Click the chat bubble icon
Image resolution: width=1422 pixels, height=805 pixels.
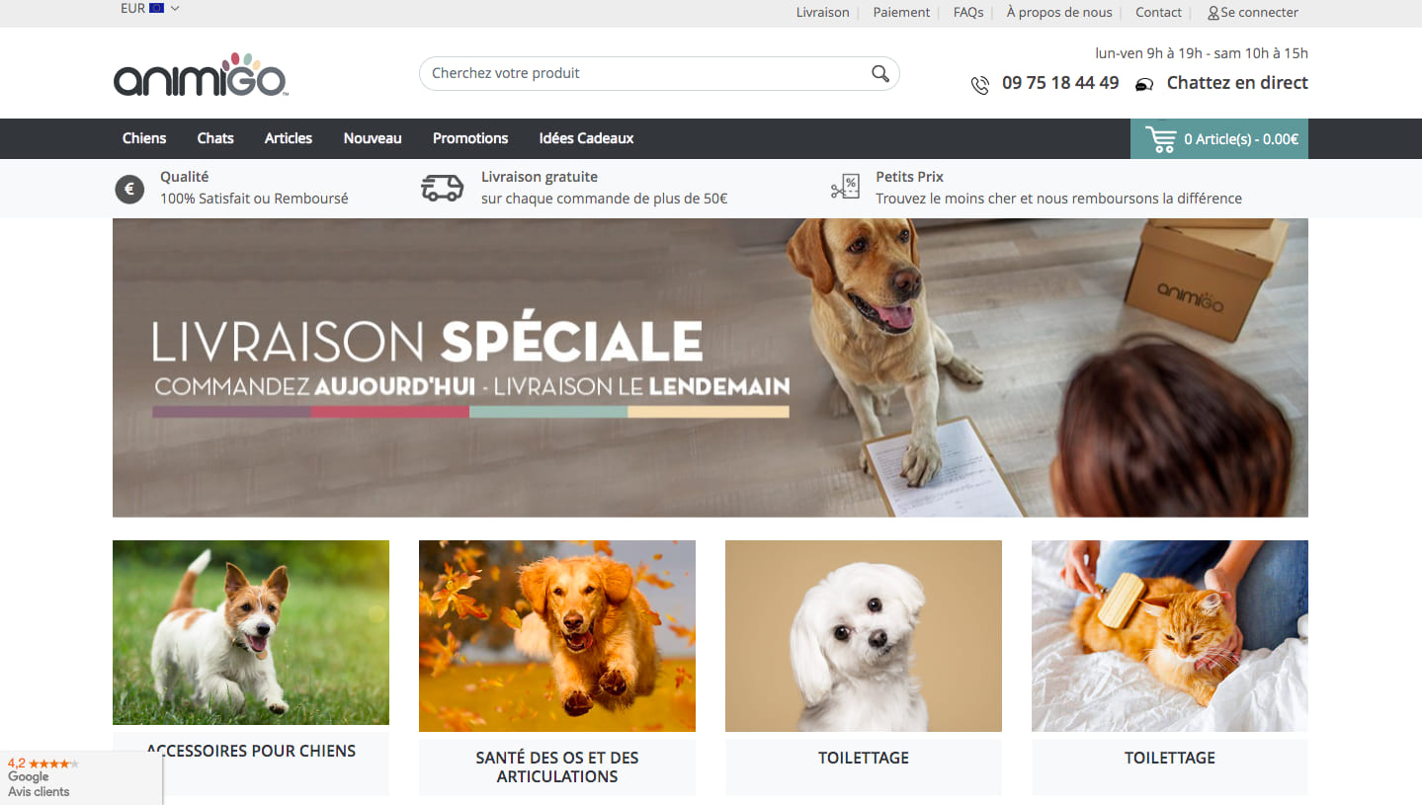pyautogui.click(x=1144, y=85)
